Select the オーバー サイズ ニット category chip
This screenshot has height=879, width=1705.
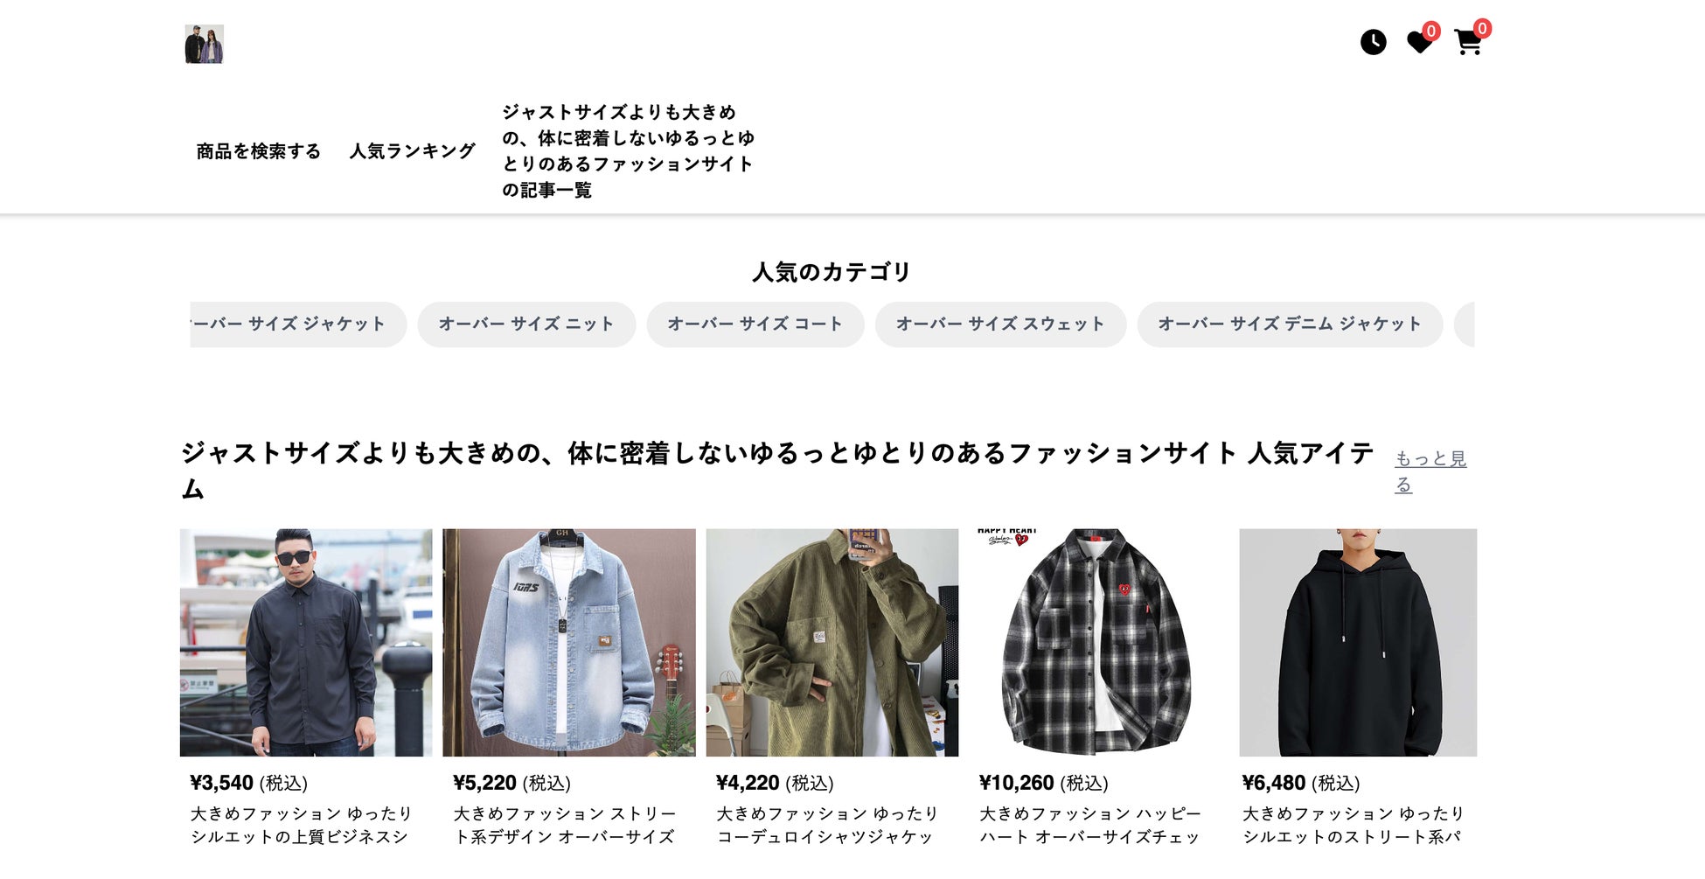pos(526,324)
